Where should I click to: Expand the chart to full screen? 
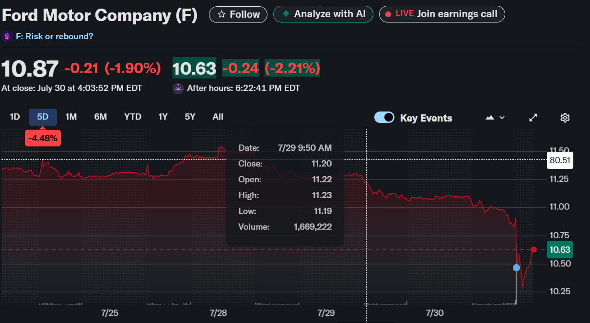(x=533, y=118)
